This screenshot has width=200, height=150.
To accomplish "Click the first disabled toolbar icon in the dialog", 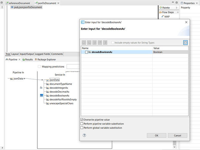I will click(x=84, y=43).
